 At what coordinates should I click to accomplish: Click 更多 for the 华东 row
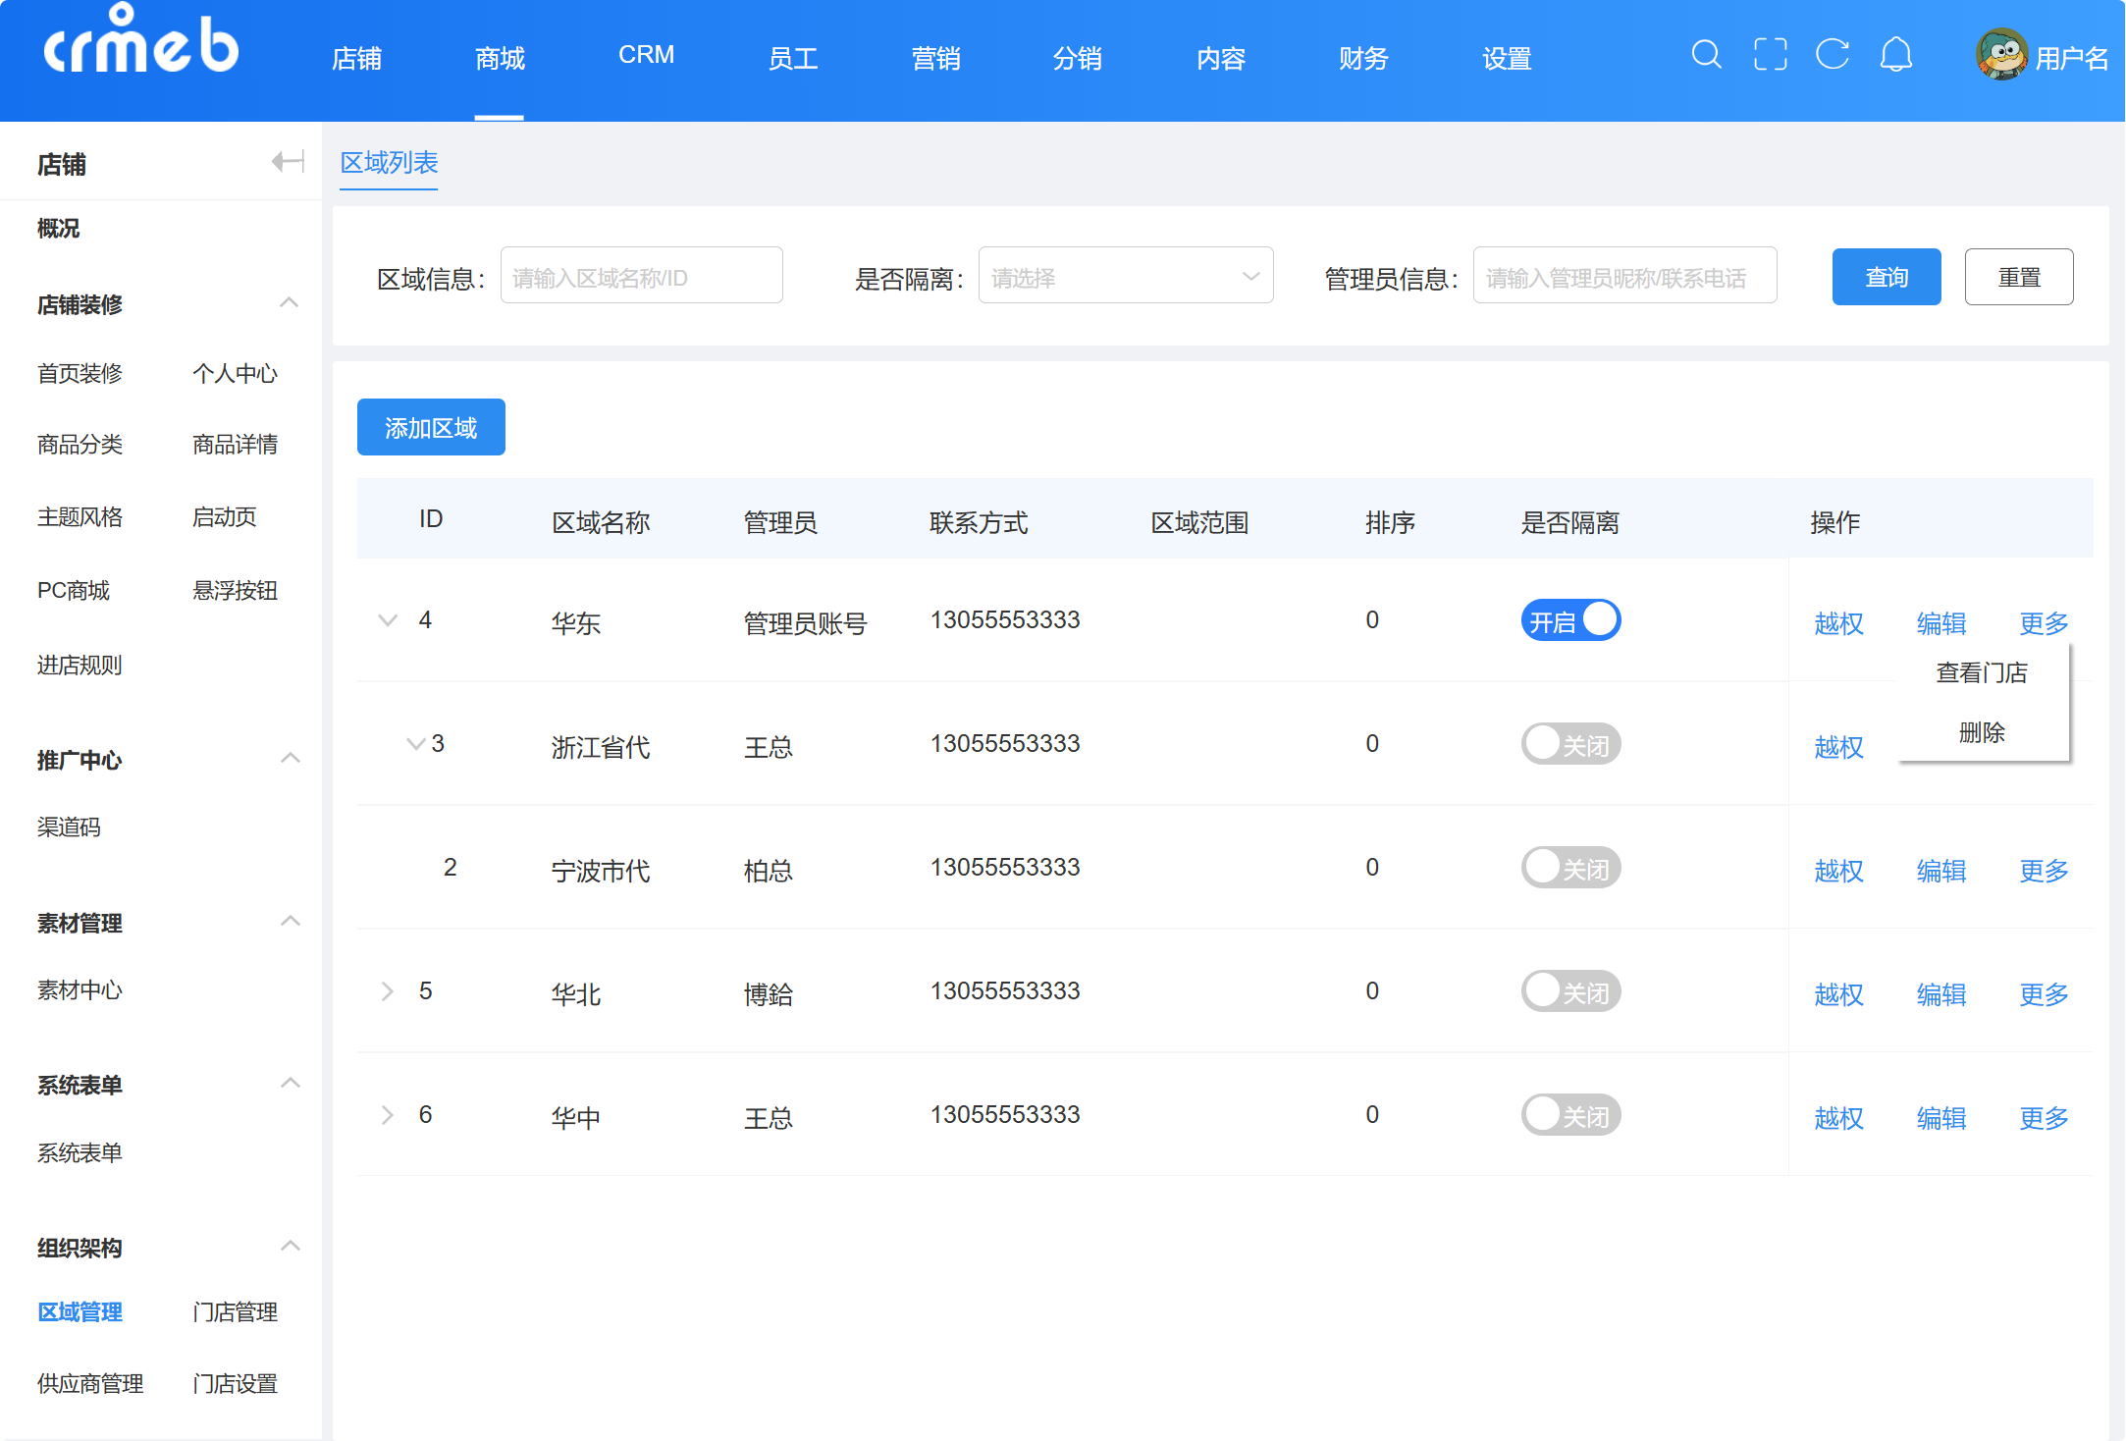point(2044,623)
